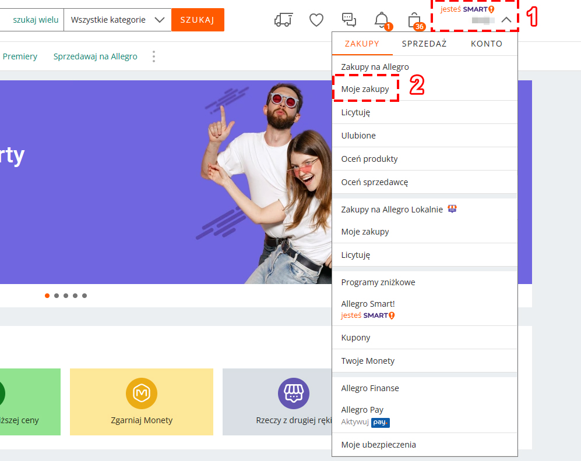Click the Allegro Finanse heading
The height and width of the screenshot is (461, 581).
pyautogui.click(x=370, y=388)
